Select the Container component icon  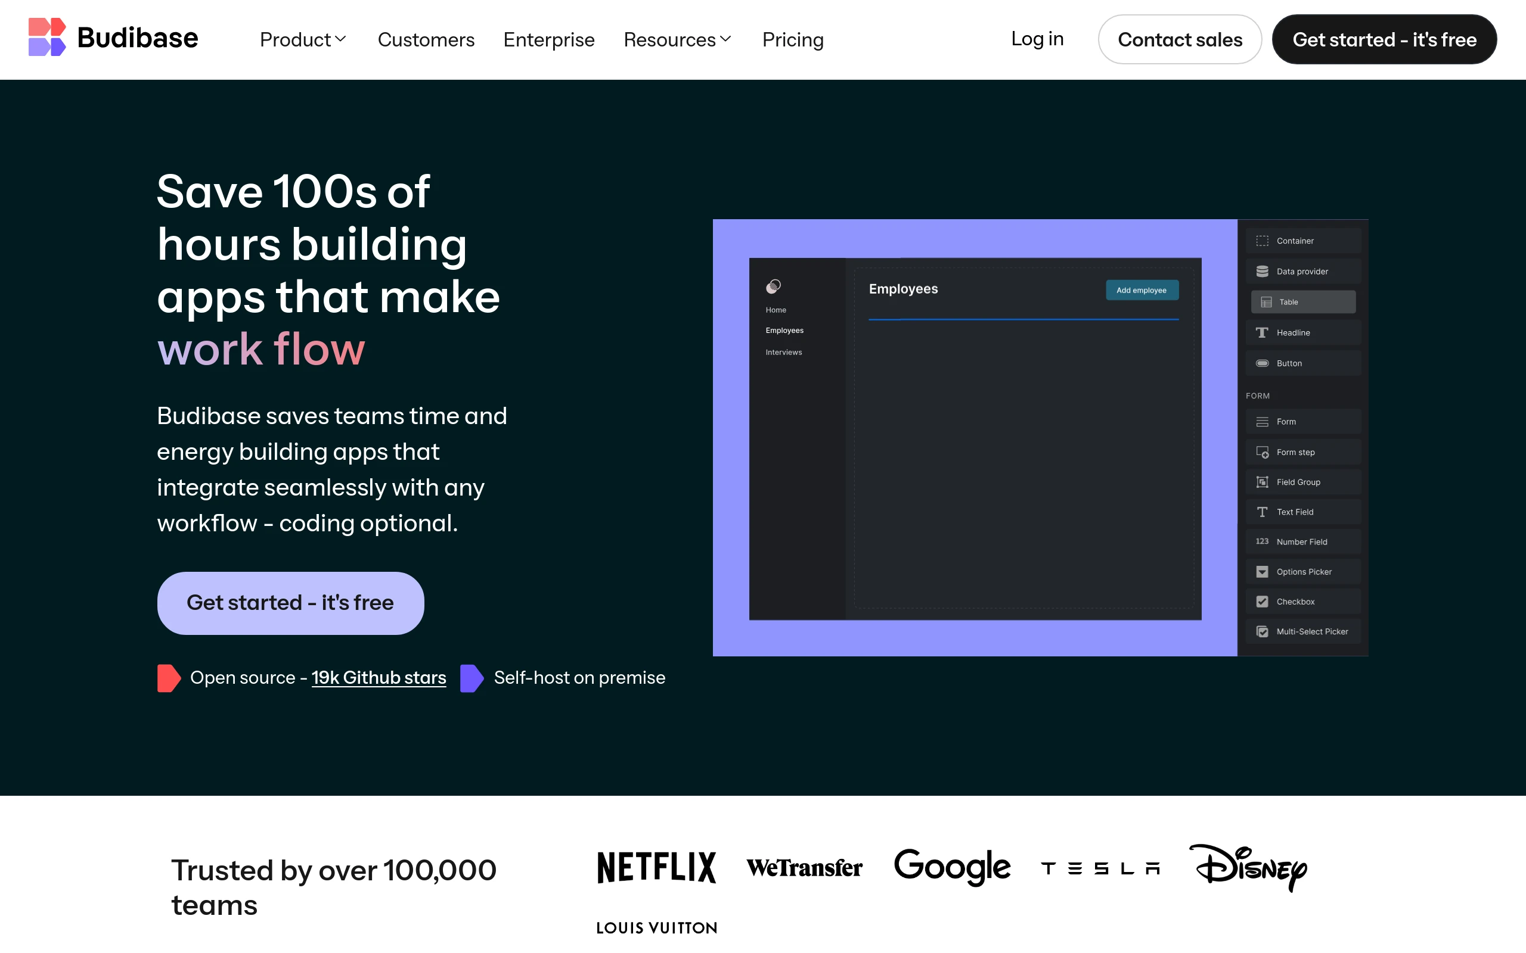click(x=1262, y=241)
